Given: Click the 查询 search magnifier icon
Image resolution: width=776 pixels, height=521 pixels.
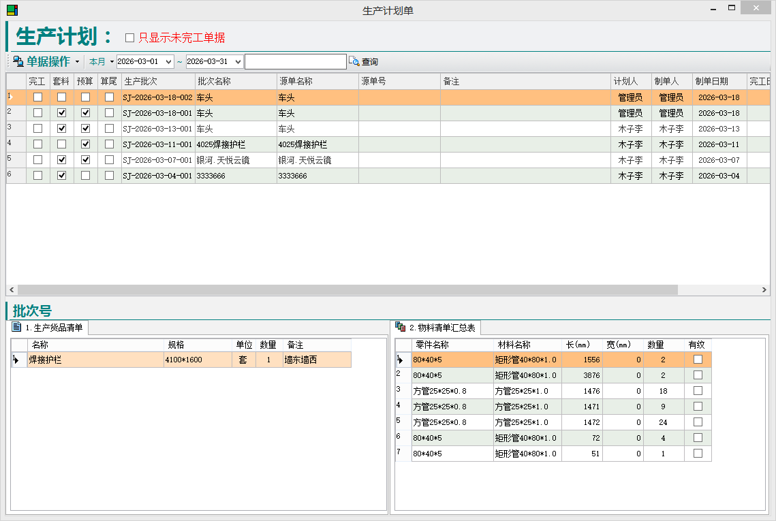Looking at the screenshot, I should tap(354, 61).
